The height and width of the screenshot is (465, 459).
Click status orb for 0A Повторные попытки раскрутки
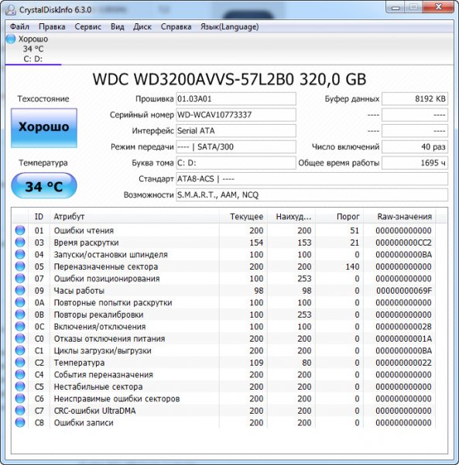(20, 302)
